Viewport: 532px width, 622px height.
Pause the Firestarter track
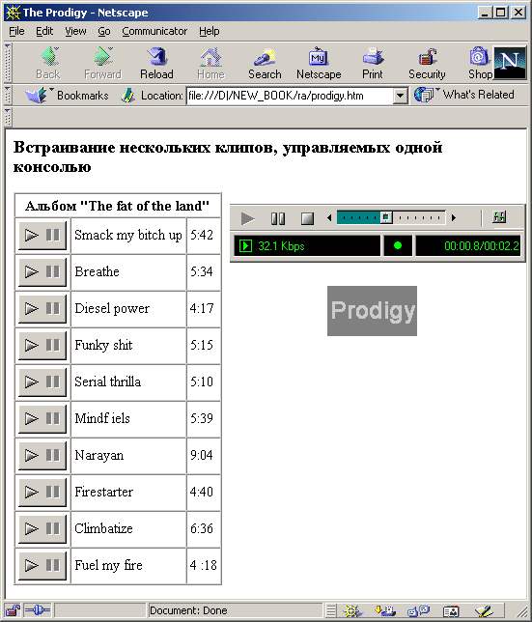click(x=53, y=492)
